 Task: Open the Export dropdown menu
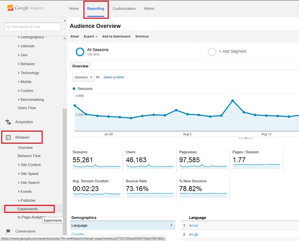click(x=90, y=36)
